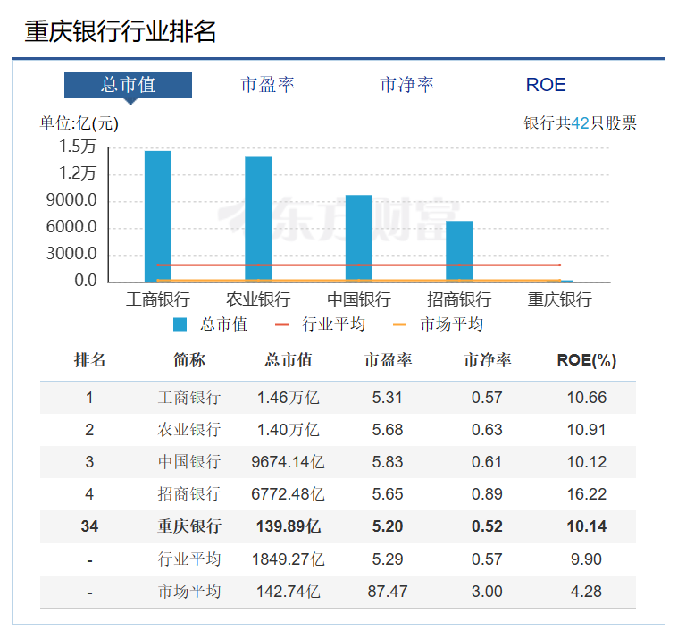This screenshot has width=686, height=631.
Task: Click the 工商银行 bar in the chart
Action: [x=158, y=216]
